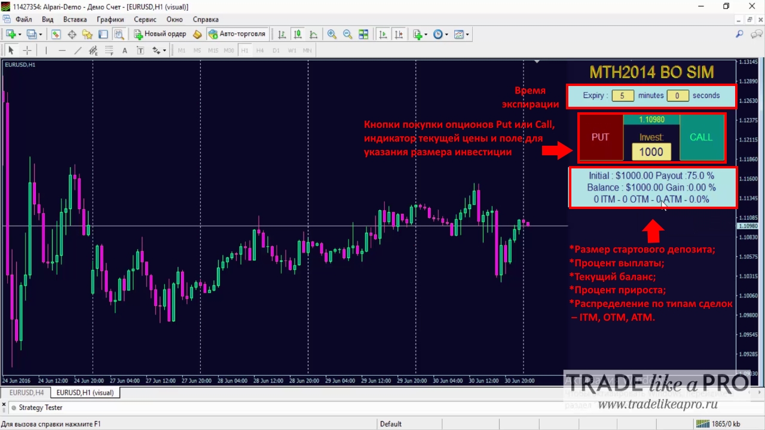This screenshot has width=765, height=430.
Task: Launch MetaEditor from the toolbar
Action: point(198,35)
